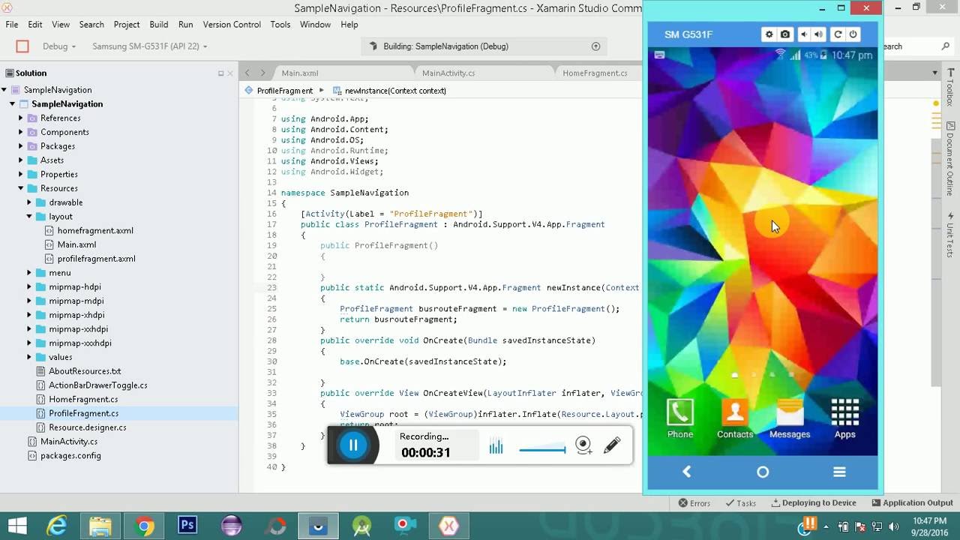
Task: Select homefragment.axml in solution tree
Action: point(95,231)
